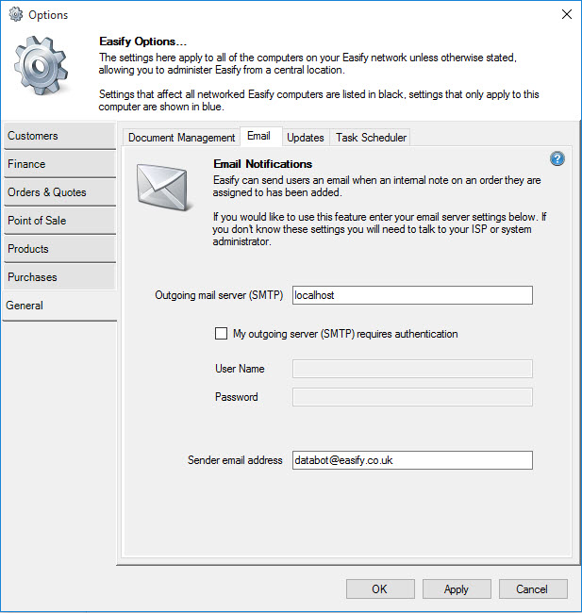Screen dimensions: 582x613
Task: Select the Email tab
Action: [x=260, y=137]
